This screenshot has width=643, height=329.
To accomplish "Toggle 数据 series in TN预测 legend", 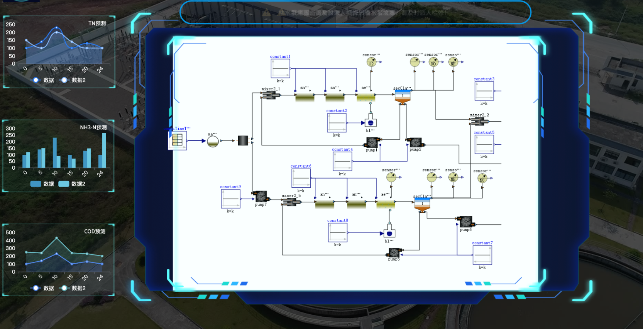I will 44,80.
